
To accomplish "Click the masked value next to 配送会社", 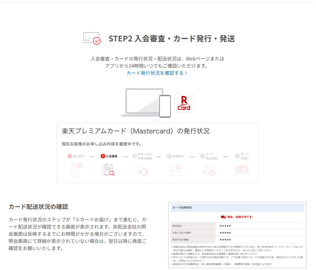I will coord(225,226).
